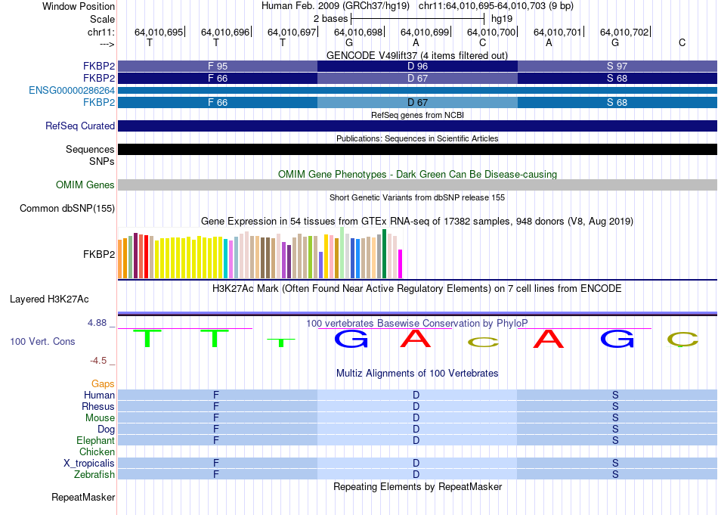Click the 64,010,698 position on ruler
This screenshot has width=718, height=515.
coord(358,32)
